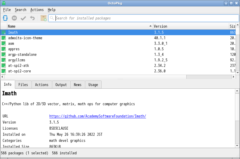The height and width of the screenshot is (159, 240).
Task: Click version 1.9.2_5 cell
Action: click(x=161, y=60)
